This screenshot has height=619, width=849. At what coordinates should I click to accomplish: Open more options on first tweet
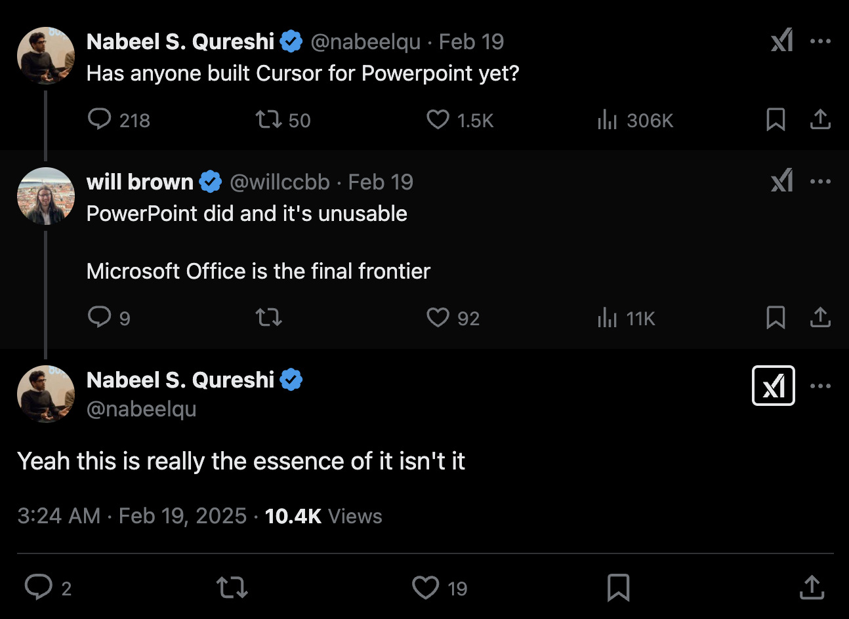coord(820,41)
